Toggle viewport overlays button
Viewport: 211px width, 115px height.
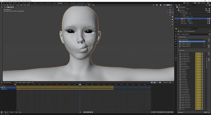click(161, 5)
